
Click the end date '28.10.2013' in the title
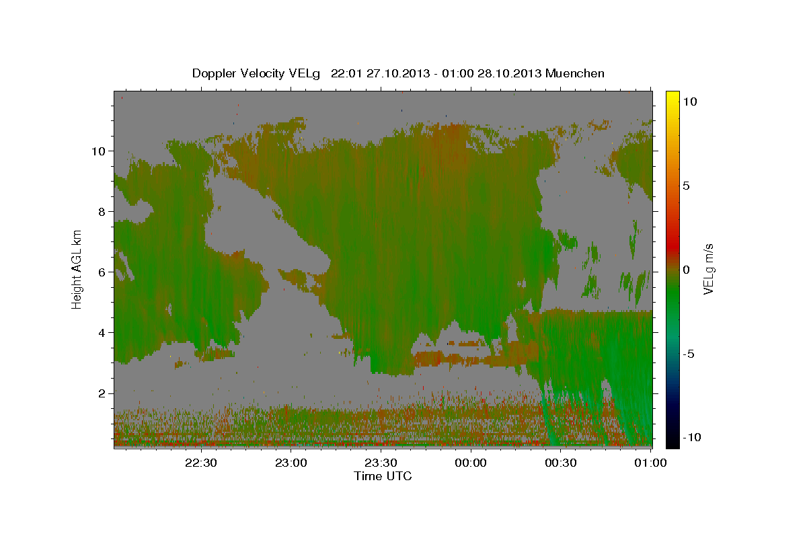click(x=510, y=73)
